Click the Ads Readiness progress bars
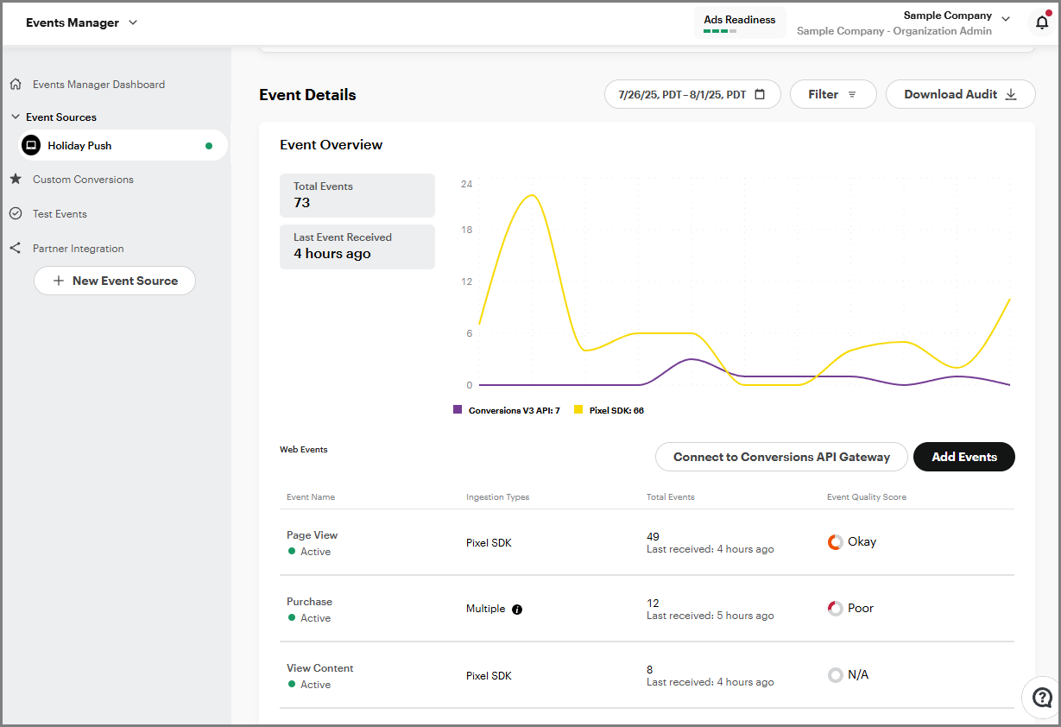The width and height of the screenshot is (1061, 727). [x=720, y=31]
